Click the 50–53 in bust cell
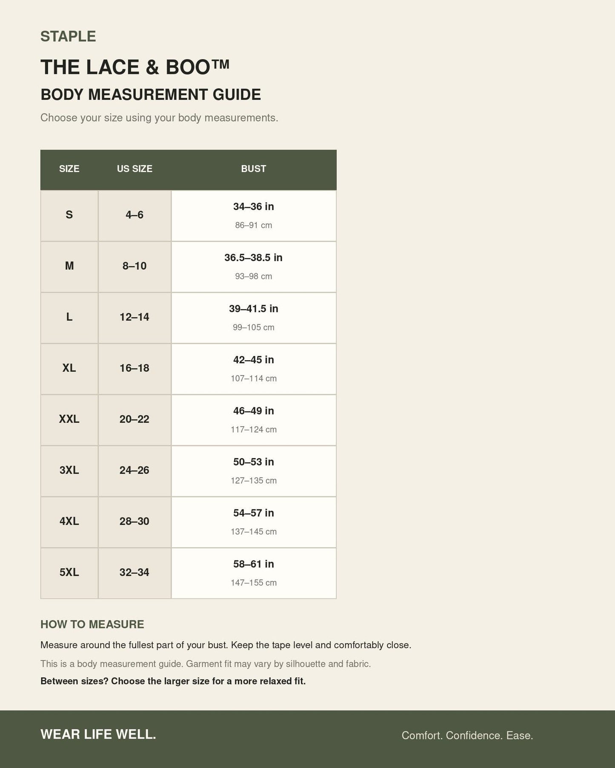Screen dimensions: 615x768 point(254,471)
